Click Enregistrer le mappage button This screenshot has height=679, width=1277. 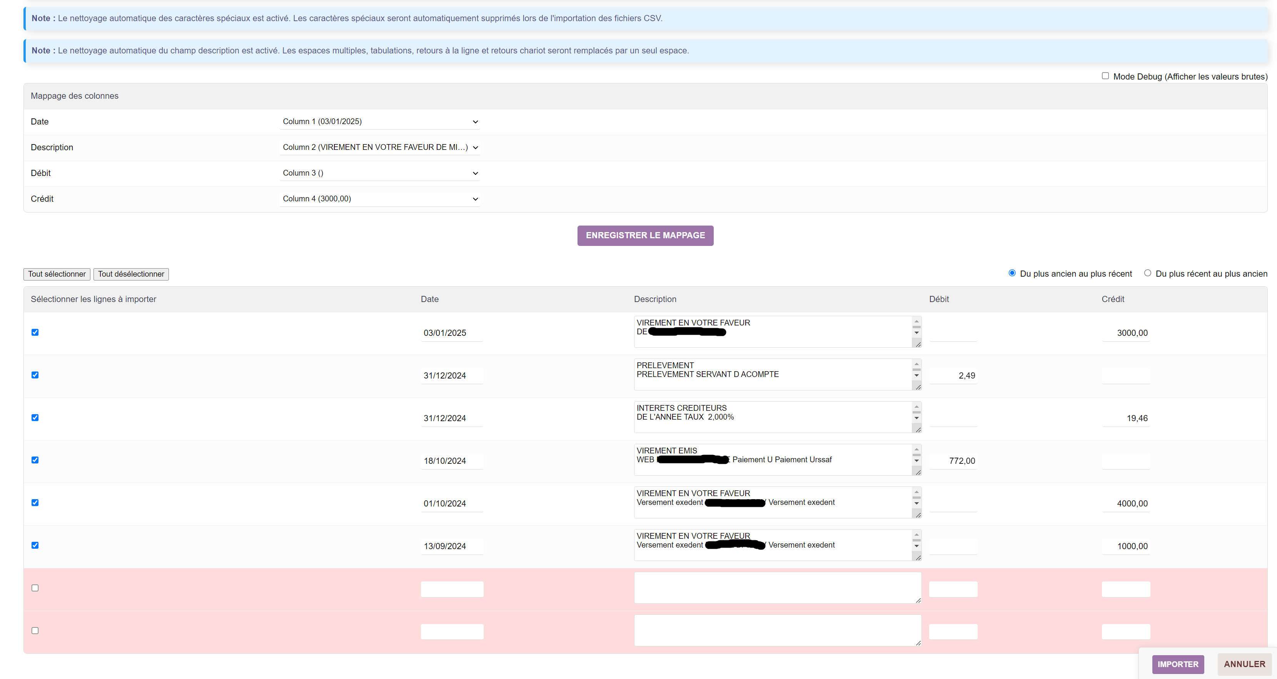coord(645,236)
